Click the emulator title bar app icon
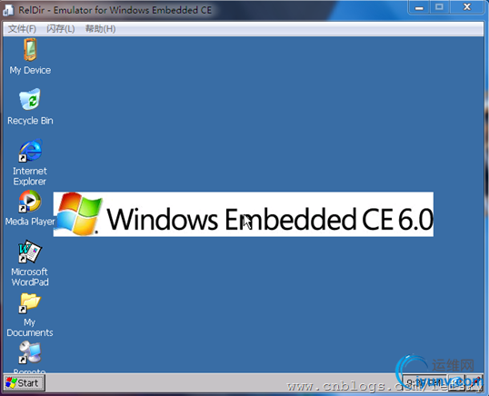This screenshot has width=489, height=396. (x=8, y=10)
